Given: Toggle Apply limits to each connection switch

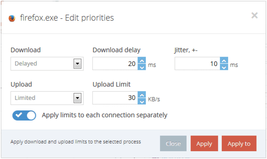Looking at the screenshot, I should [24, 116].
